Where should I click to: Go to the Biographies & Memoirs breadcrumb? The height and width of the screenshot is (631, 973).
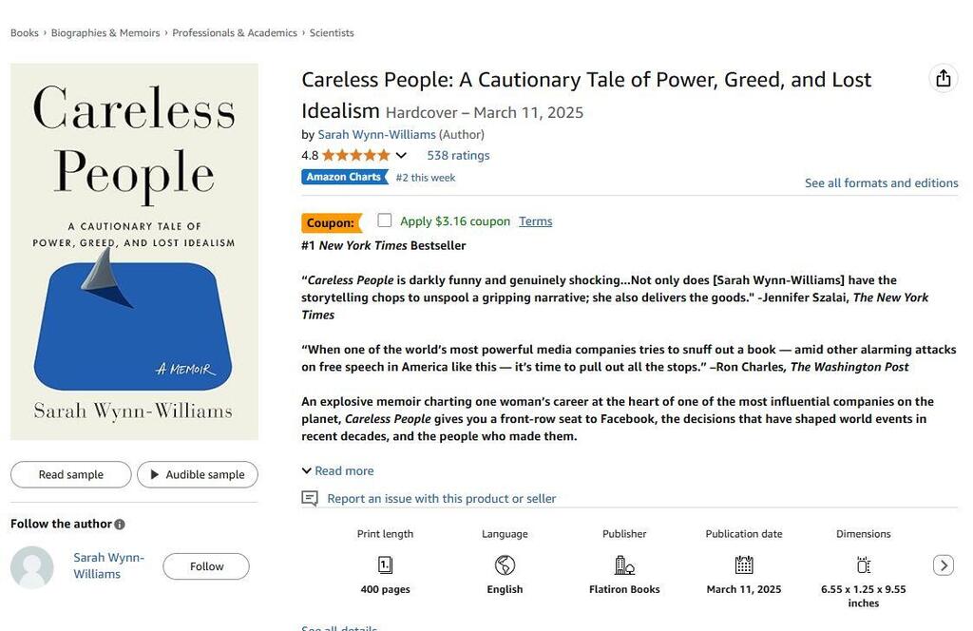[105, 33]
